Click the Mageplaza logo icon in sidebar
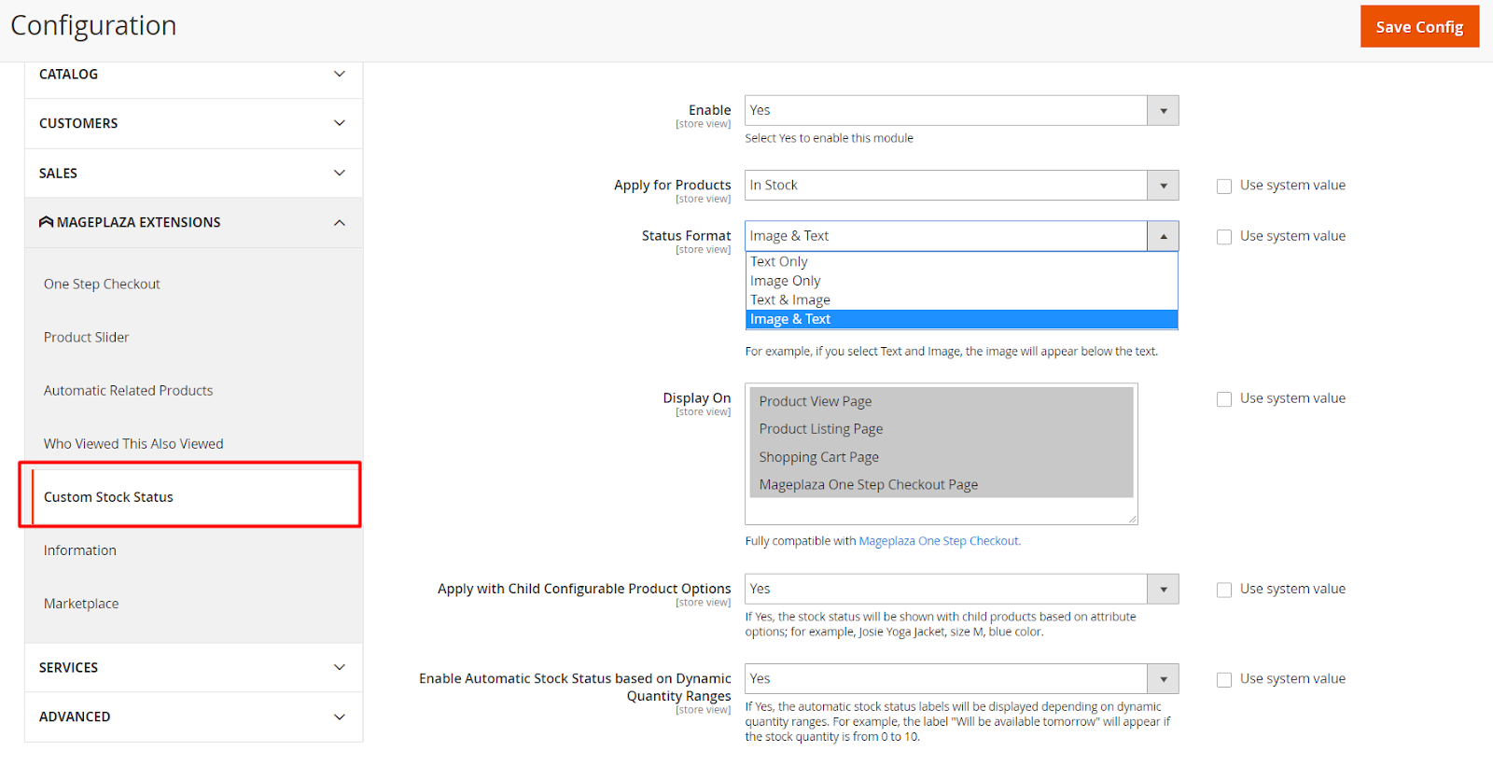The height and width of the screenshot is (779, 1493). (46, 222)
